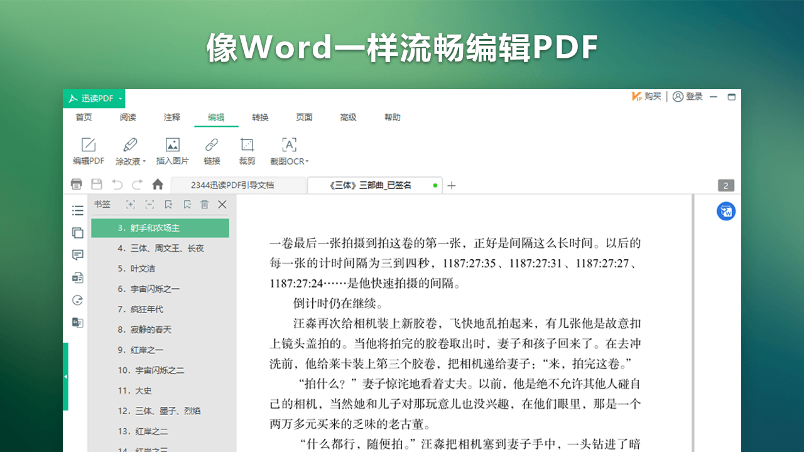Click the undo arrow icon
Screen dimensions: 804x452
click(117, 184)
